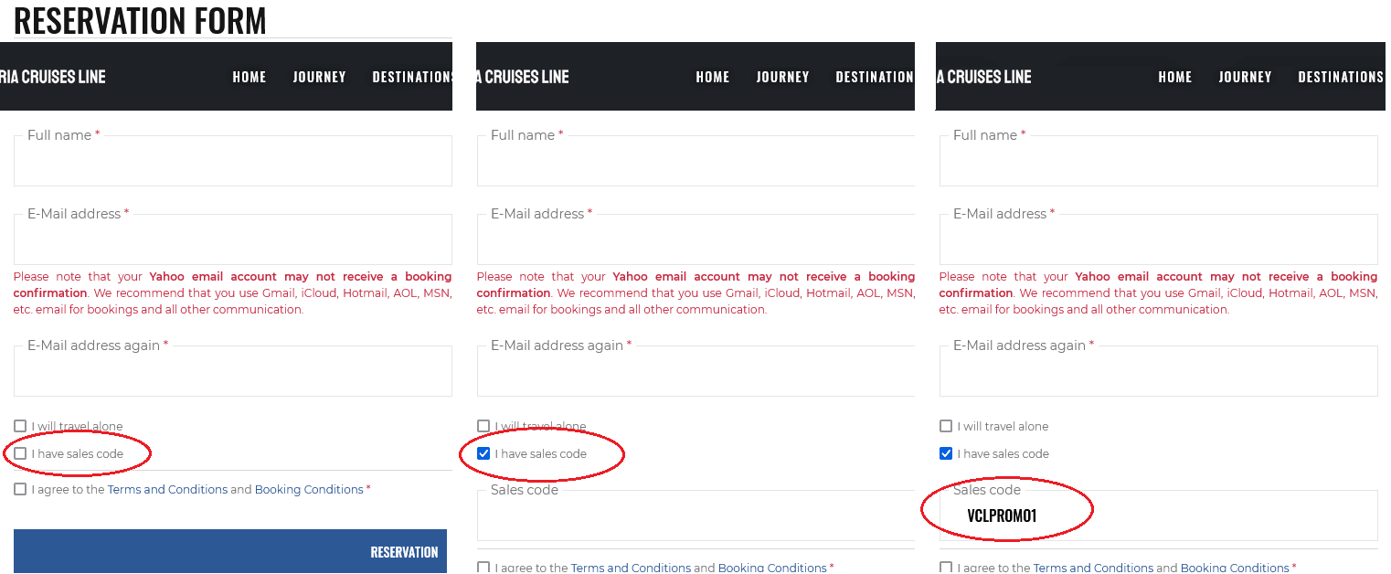
Task: Focus the E-Mail address again field in the first form
Action: click(233, 371)
